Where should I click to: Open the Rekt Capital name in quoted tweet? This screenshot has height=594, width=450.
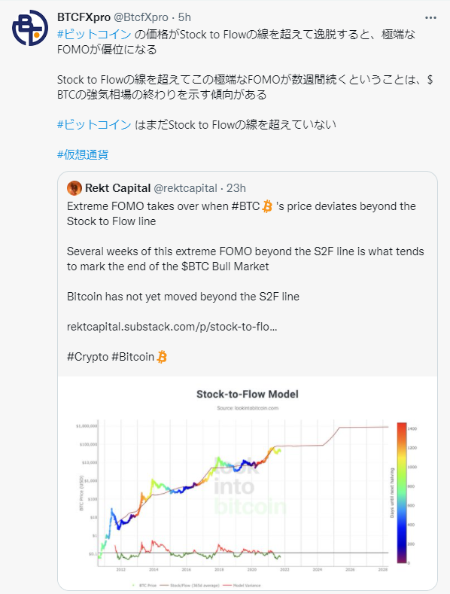118,188
